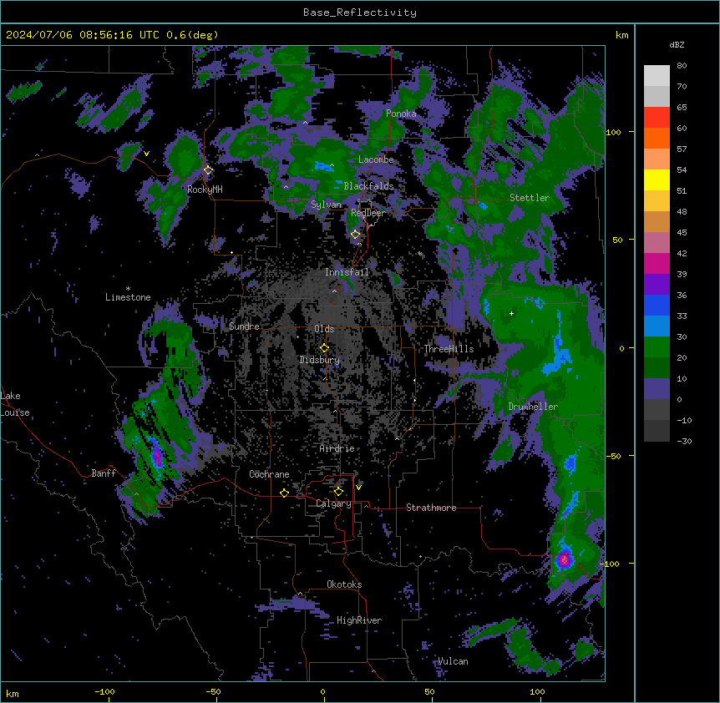Screen dimensions: 720x703
Task: Select the Drumheller label
Action: coord(533,407)
